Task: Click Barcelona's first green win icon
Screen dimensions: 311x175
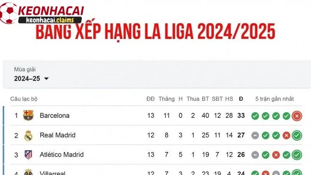Action: pos(255,115)
